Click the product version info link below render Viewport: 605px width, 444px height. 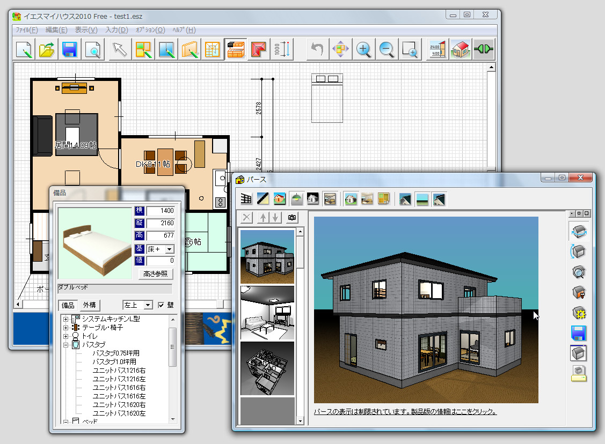405,412
